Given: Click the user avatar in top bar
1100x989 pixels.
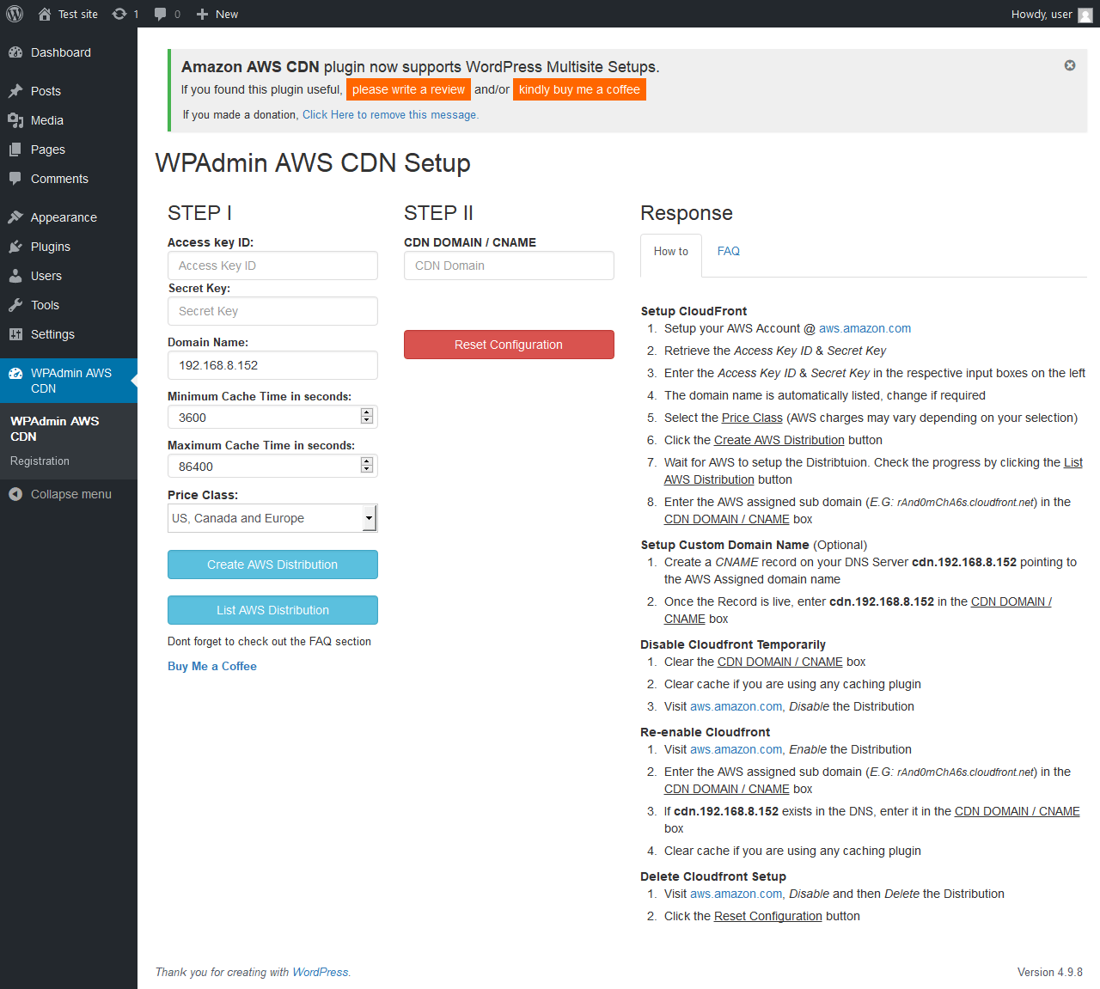Looking at the screenshot, I should pos(1085,15).
